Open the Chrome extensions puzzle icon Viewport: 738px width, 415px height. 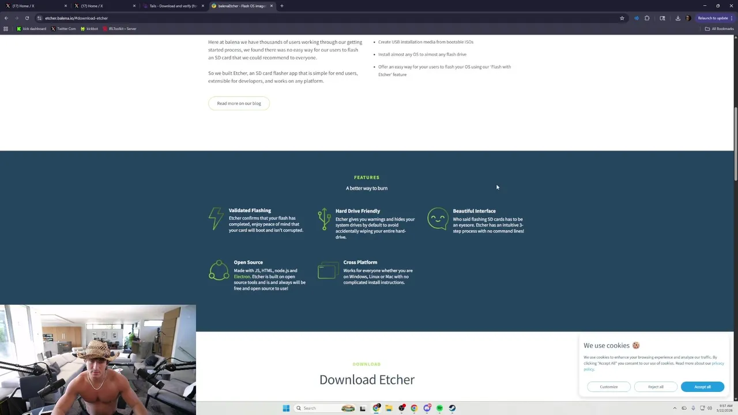click(x=647, y=18)
